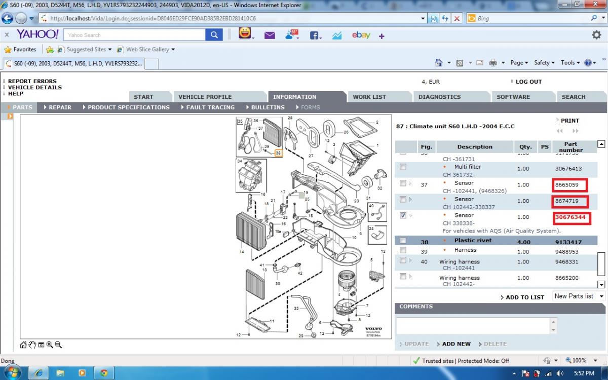Image resolution: width=608 pixels, height=380 pixels.
Task: Tick the Wiring harness 9468331 checkbox
Action: (403, 260)
